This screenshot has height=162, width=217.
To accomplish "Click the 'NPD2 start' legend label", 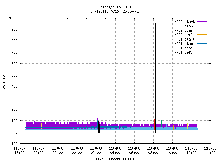I will [184, 22].
